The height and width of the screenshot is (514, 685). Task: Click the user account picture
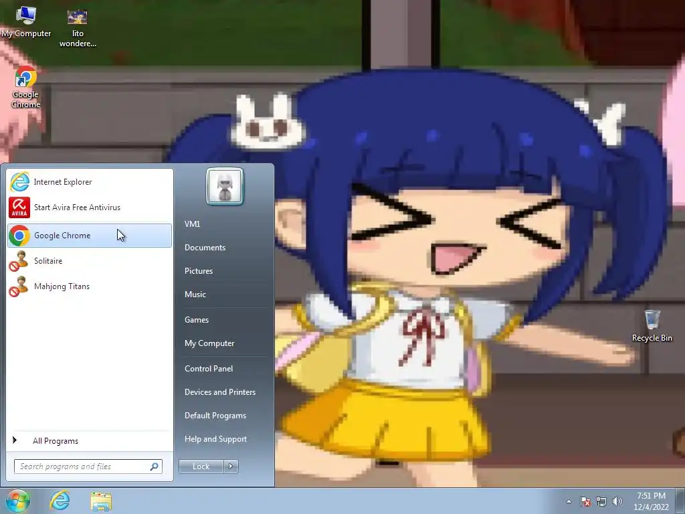pyautogui.click(x=225, y=186)
